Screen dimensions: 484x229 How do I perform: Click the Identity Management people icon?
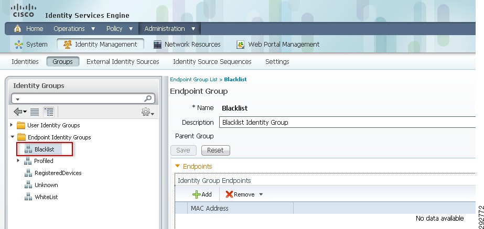click(67, 45)
